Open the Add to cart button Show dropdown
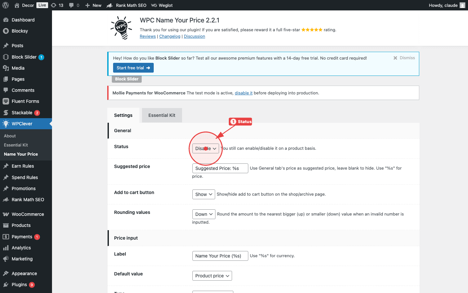468x293 pixels. pyautogui.click(x=204, y=194)
